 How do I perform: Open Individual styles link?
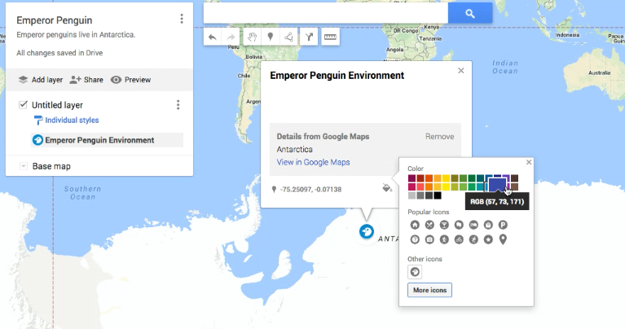click(x=72, y=121)
